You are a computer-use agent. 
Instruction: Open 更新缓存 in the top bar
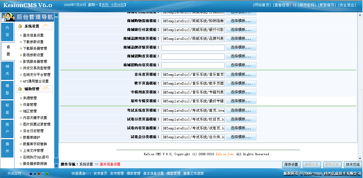point(328,5)
